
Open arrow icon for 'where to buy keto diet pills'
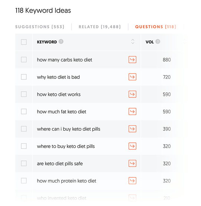click(132, 146)
